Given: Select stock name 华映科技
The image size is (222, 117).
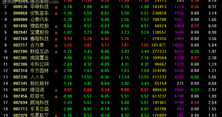Looking at the screenshot, I should pos(40,7).
